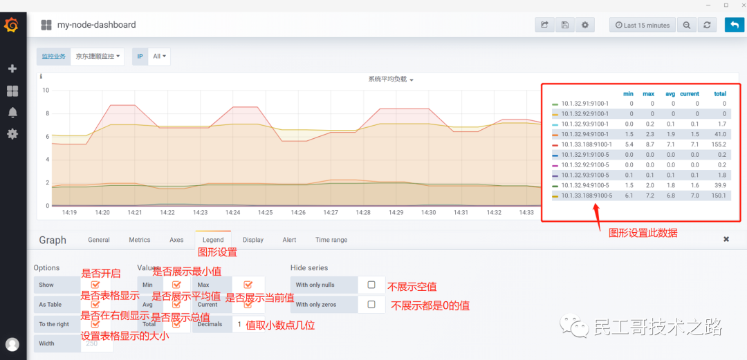This screenshot has height=360, width=747.
Task: Toggle the Show legend checkbox
Action: tap(95, 285)
